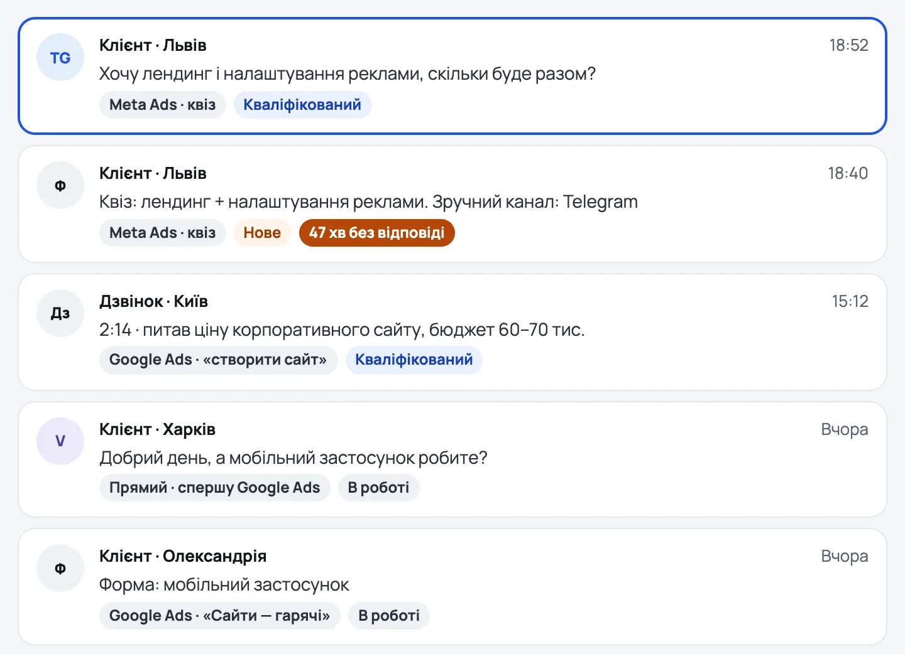Click the 15:12 timestamp
Image resolution: width=905 pixels, height=654 pixels.
[850, 301]
